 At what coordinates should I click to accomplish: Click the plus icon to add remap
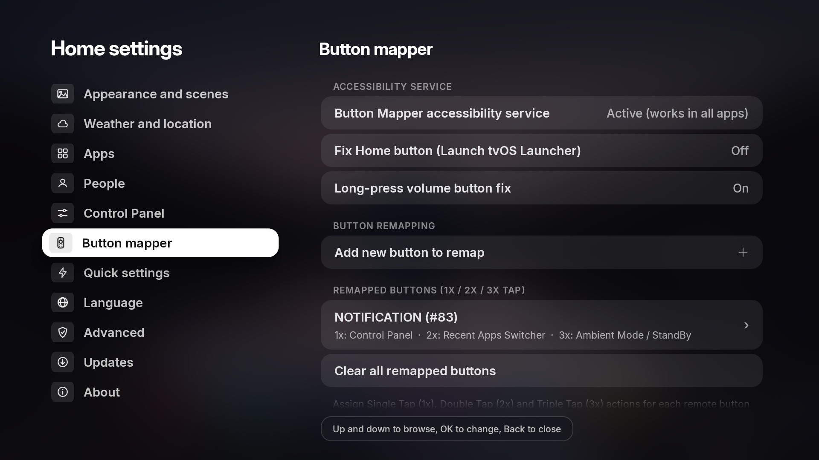pyautogui.click(x=743, y=252)
